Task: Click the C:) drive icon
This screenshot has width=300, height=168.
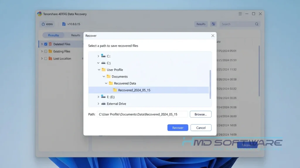Action: pyautogui.click(x=103, y=63)
